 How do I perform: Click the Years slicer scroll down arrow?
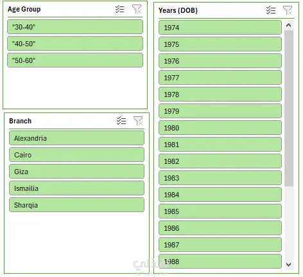[289, 265]
